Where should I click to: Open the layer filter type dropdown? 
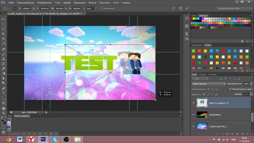pyautogui.click(x=200, y=79)
